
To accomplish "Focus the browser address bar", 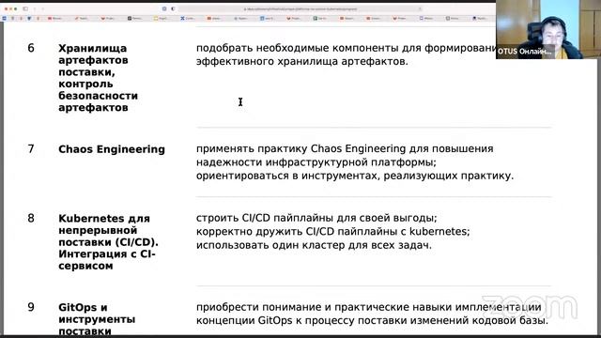I will [x=300, y=8].
